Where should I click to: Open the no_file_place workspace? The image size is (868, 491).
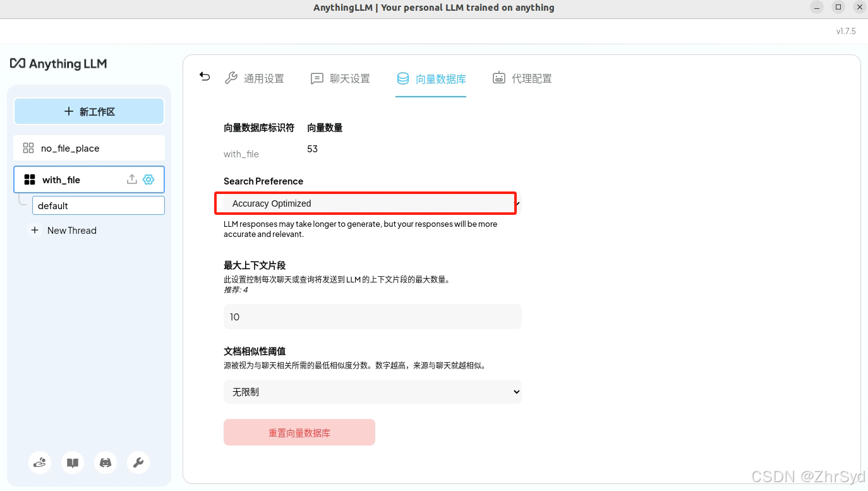pos(89,148)
